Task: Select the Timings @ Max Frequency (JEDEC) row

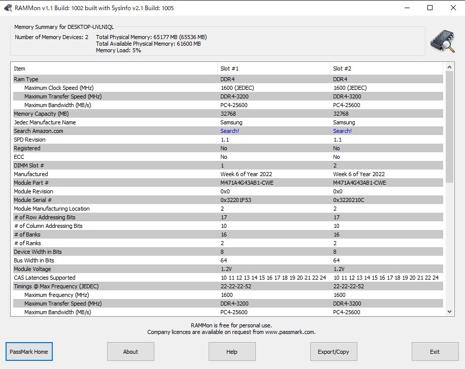Action: point(56,286)
